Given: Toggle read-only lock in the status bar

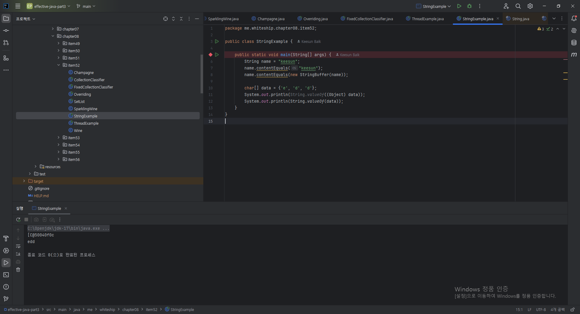Looking at the screenshot, I should (572, 309).
